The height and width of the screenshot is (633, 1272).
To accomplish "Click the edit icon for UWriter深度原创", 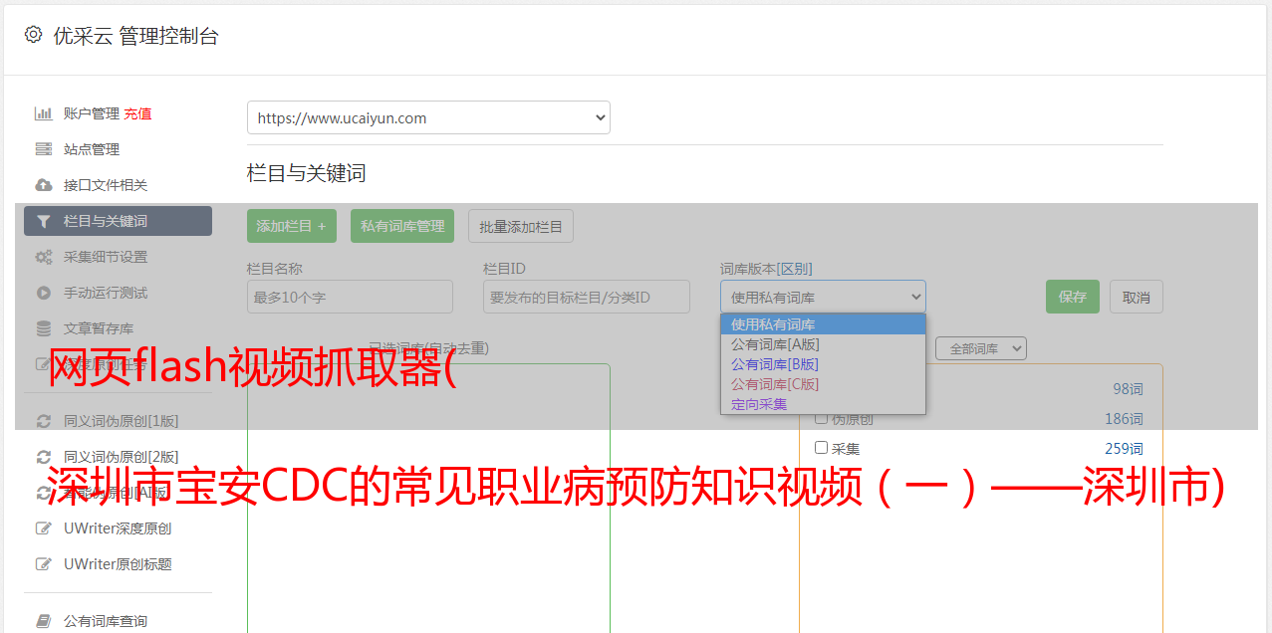I will coord(43,528).
